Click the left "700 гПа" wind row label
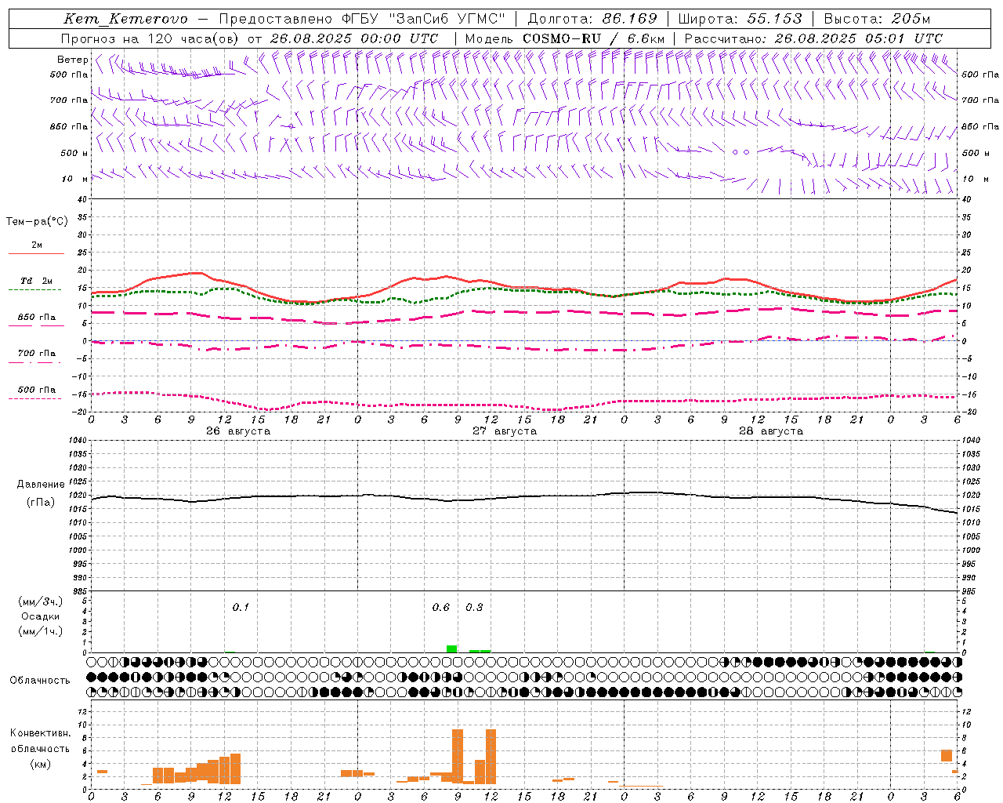Viewport: 1003px width, 803px height. 69,100
